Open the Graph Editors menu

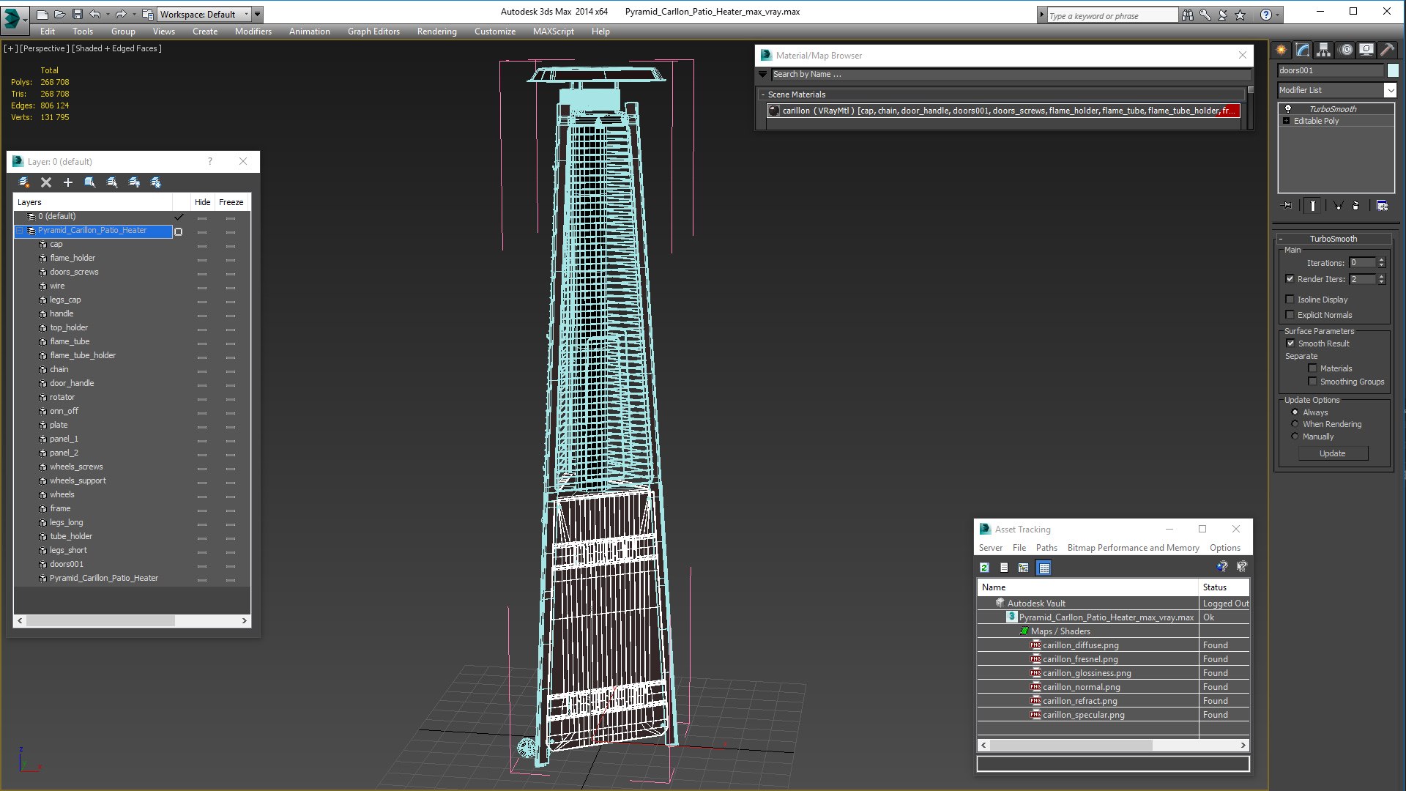(373, 31)
